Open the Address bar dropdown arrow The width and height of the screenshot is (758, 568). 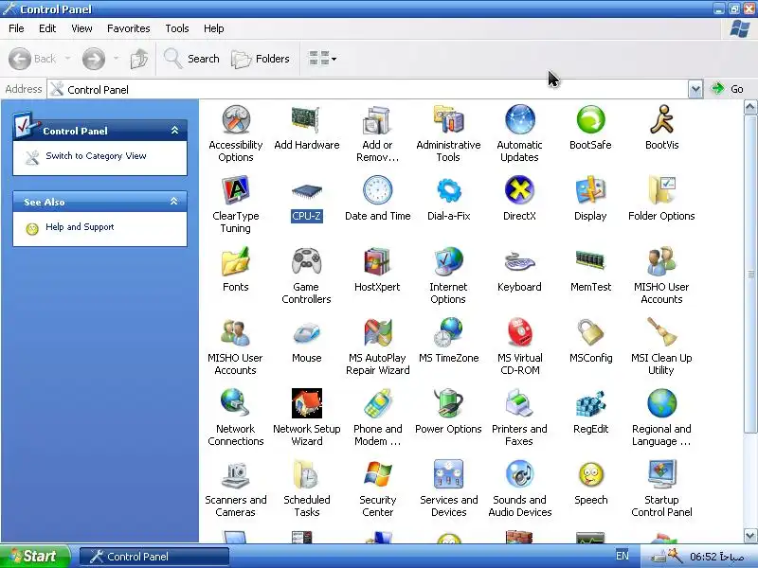click(x=695, y=89)
